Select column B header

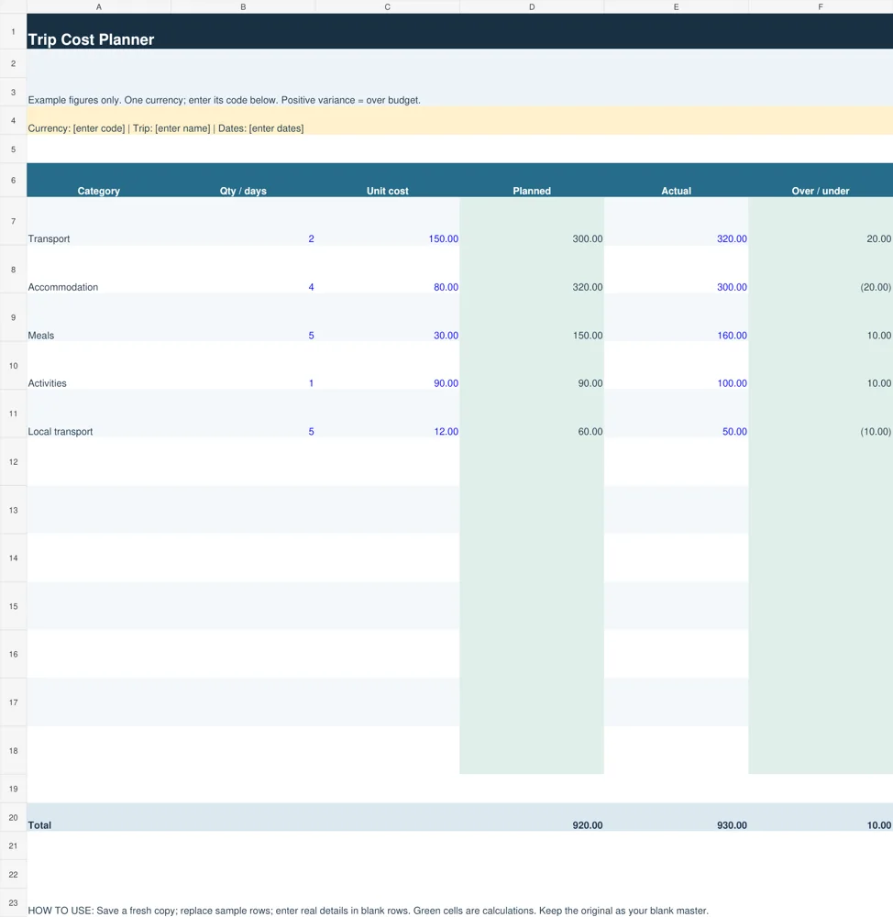(243, 7)
